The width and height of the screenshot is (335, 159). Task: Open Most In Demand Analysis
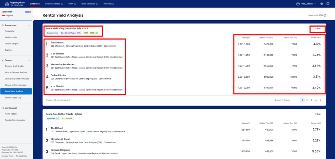pos(16,72)
